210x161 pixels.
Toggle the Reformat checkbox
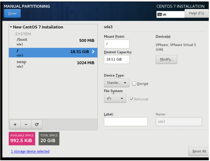pos(131,99)
